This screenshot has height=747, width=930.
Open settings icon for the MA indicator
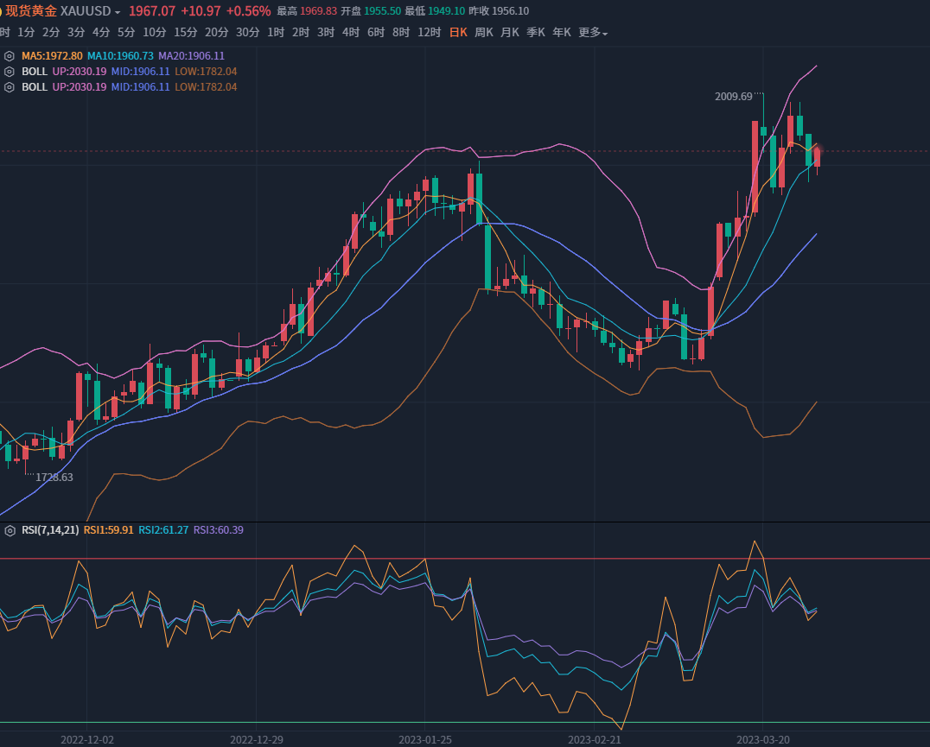click(x=10, y=56)
